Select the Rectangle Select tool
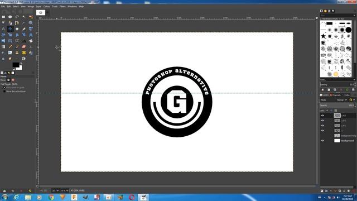Screen dimensions: 357x201 pyautogui.click(x=3, y=17)
